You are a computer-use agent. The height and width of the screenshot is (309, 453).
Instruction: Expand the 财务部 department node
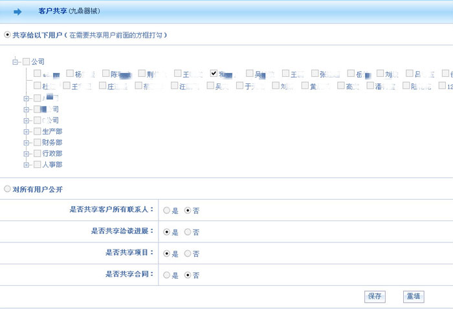pos(27,142)
